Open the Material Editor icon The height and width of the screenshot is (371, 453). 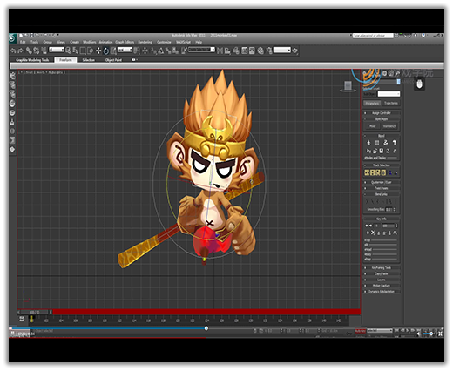pos(260,51)
